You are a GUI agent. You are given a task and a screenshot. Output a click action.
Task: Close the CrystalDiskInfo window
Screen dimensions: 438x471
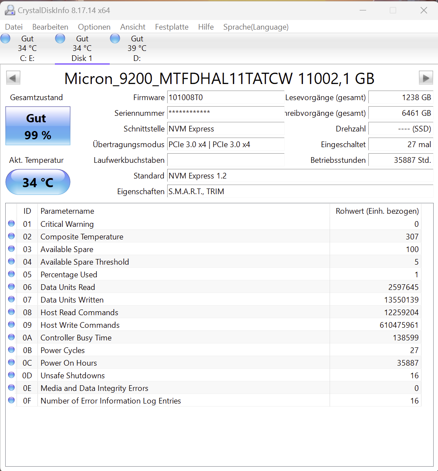tap(424, 10)
